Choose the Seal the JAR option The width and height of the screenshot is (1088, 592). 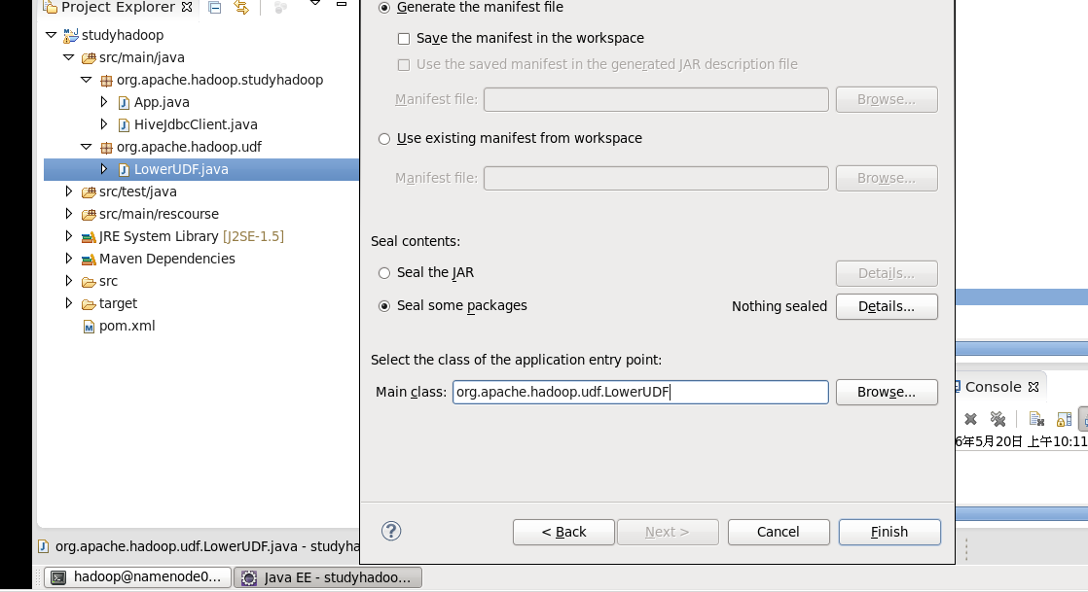(384, 273)
